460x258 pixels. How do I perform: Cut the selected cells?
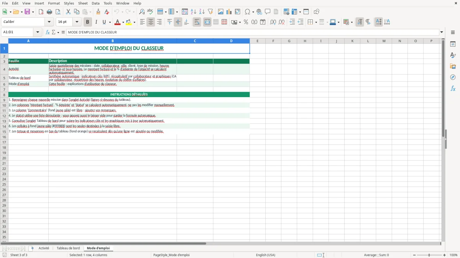(x=68, y=12)
